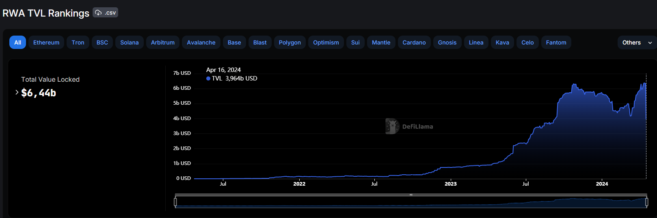This screenshot has width=657, height=218.
Task: Choose the Solana chain filter
Action: [130, 42]
